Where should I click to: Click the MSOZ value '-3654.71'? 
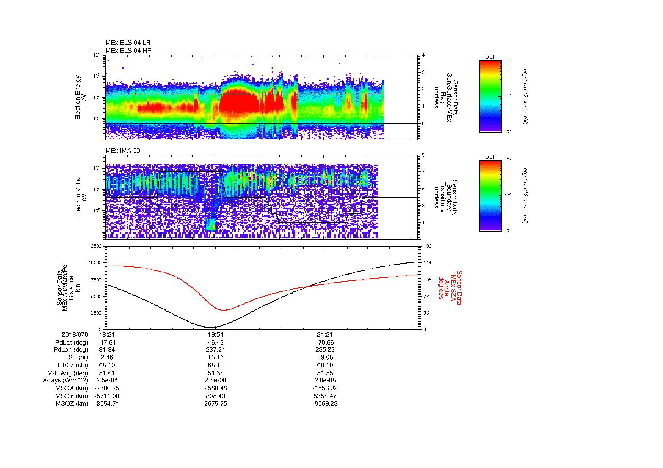(x=107, y=404)
